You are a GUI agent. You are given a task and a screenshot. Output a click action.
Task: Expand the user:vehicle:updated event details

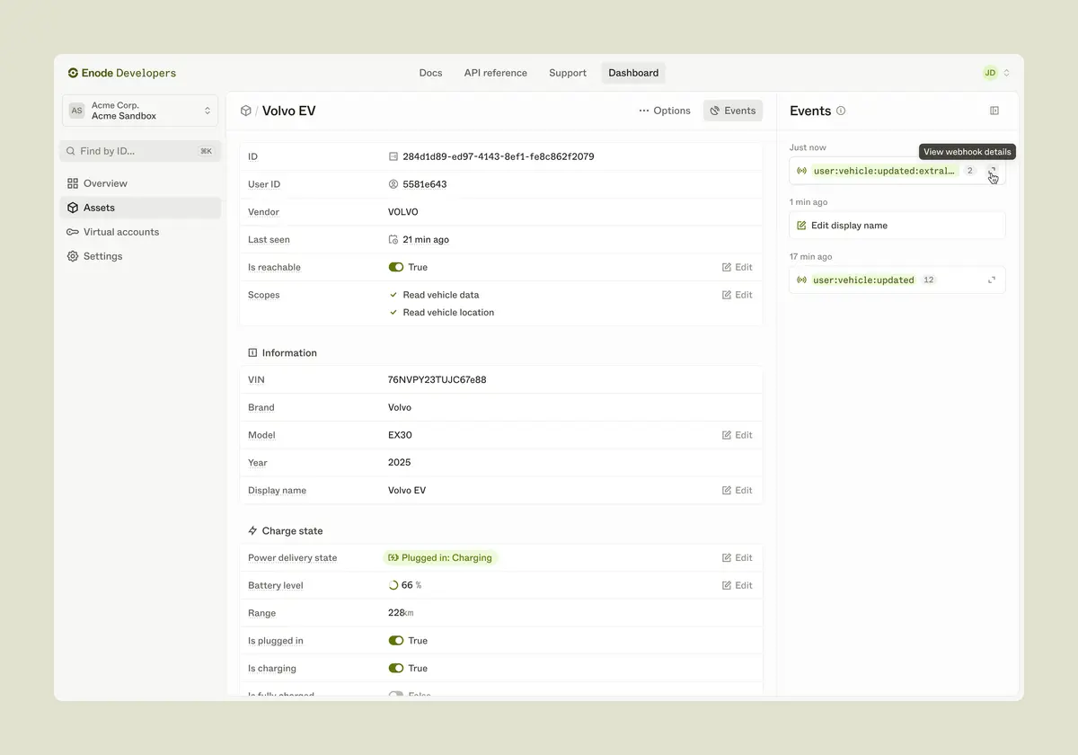coord(991,280)
